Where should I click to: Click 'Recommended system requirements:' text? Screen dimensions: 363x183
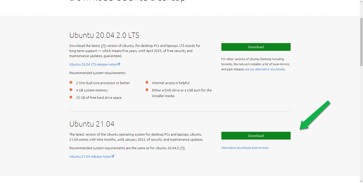(97, 73)
